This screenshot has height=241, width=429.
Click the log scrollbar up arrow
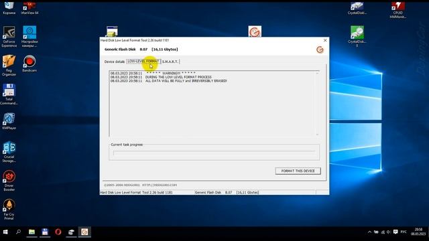pos(317,73)
